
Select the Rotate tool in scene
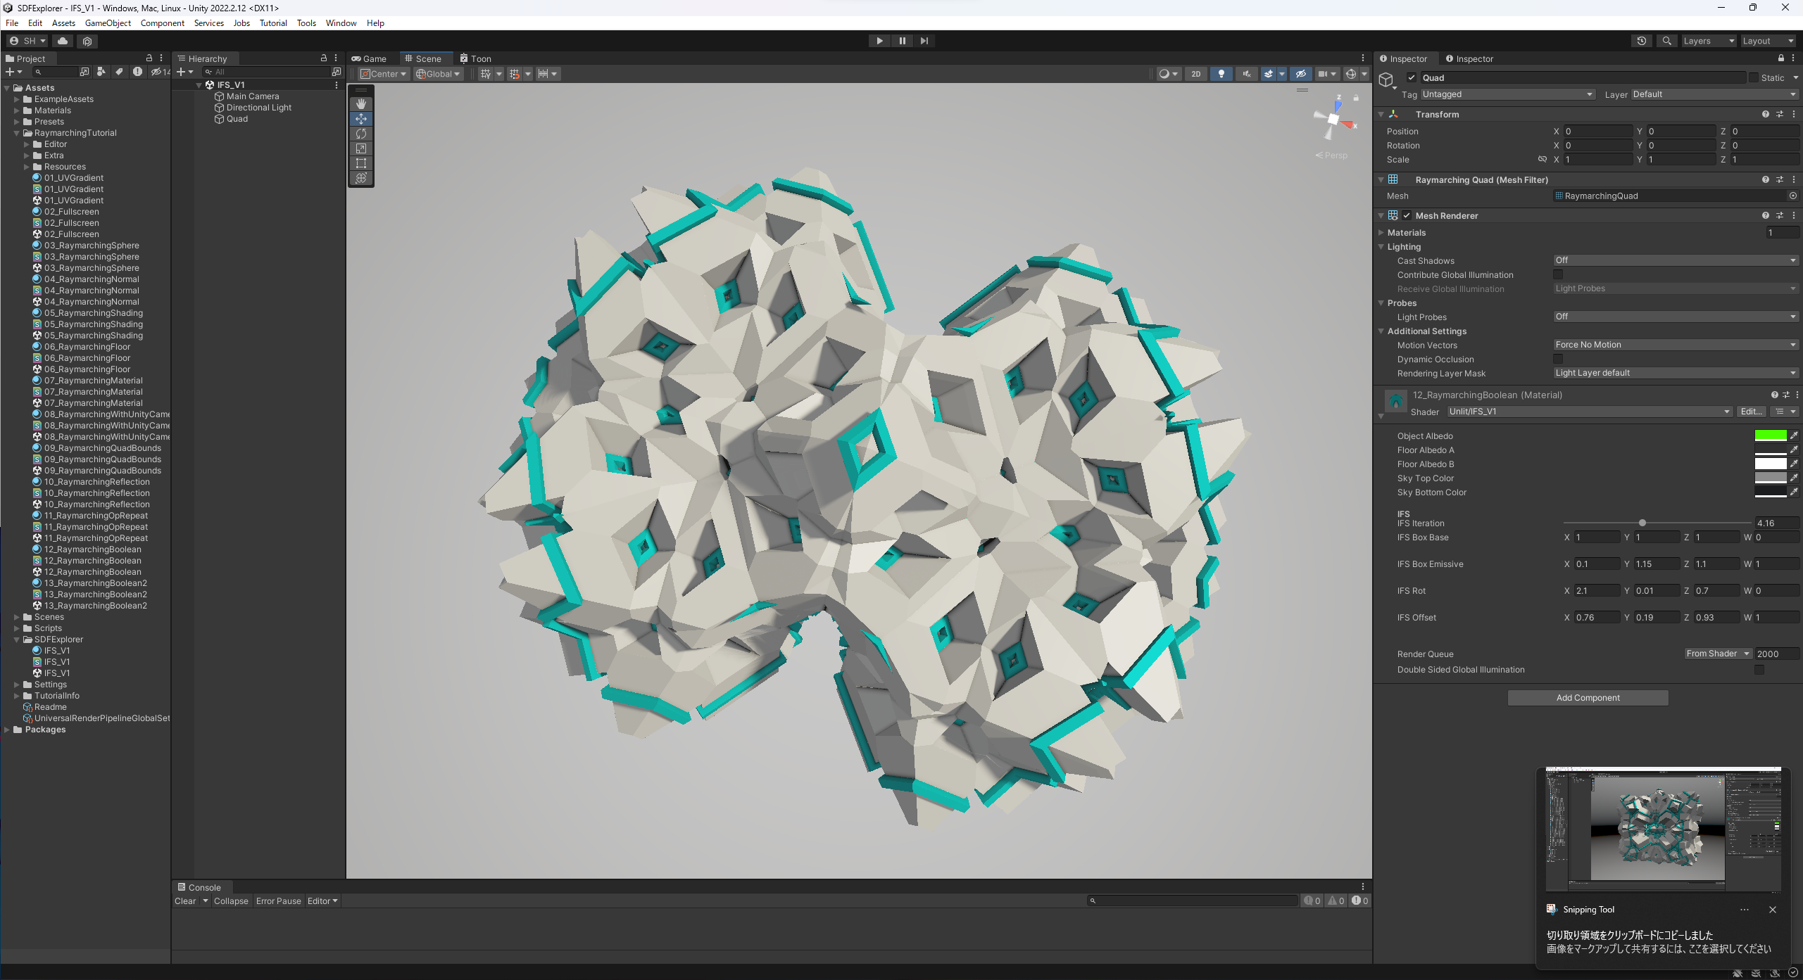click(361, 134)
